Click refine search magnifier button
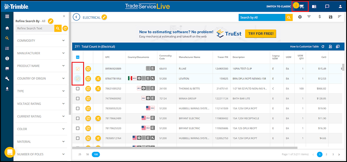The height and width of the screenshot is (162, 347). point(58,28)
